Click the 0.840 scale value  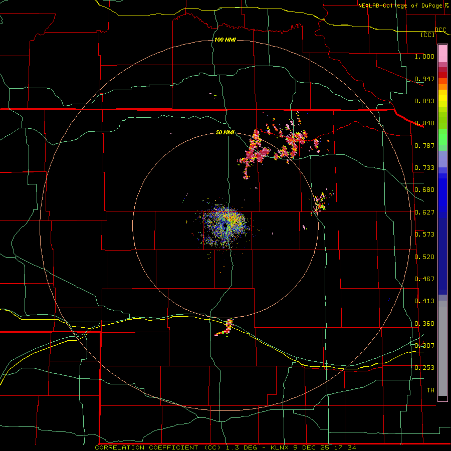424,123
